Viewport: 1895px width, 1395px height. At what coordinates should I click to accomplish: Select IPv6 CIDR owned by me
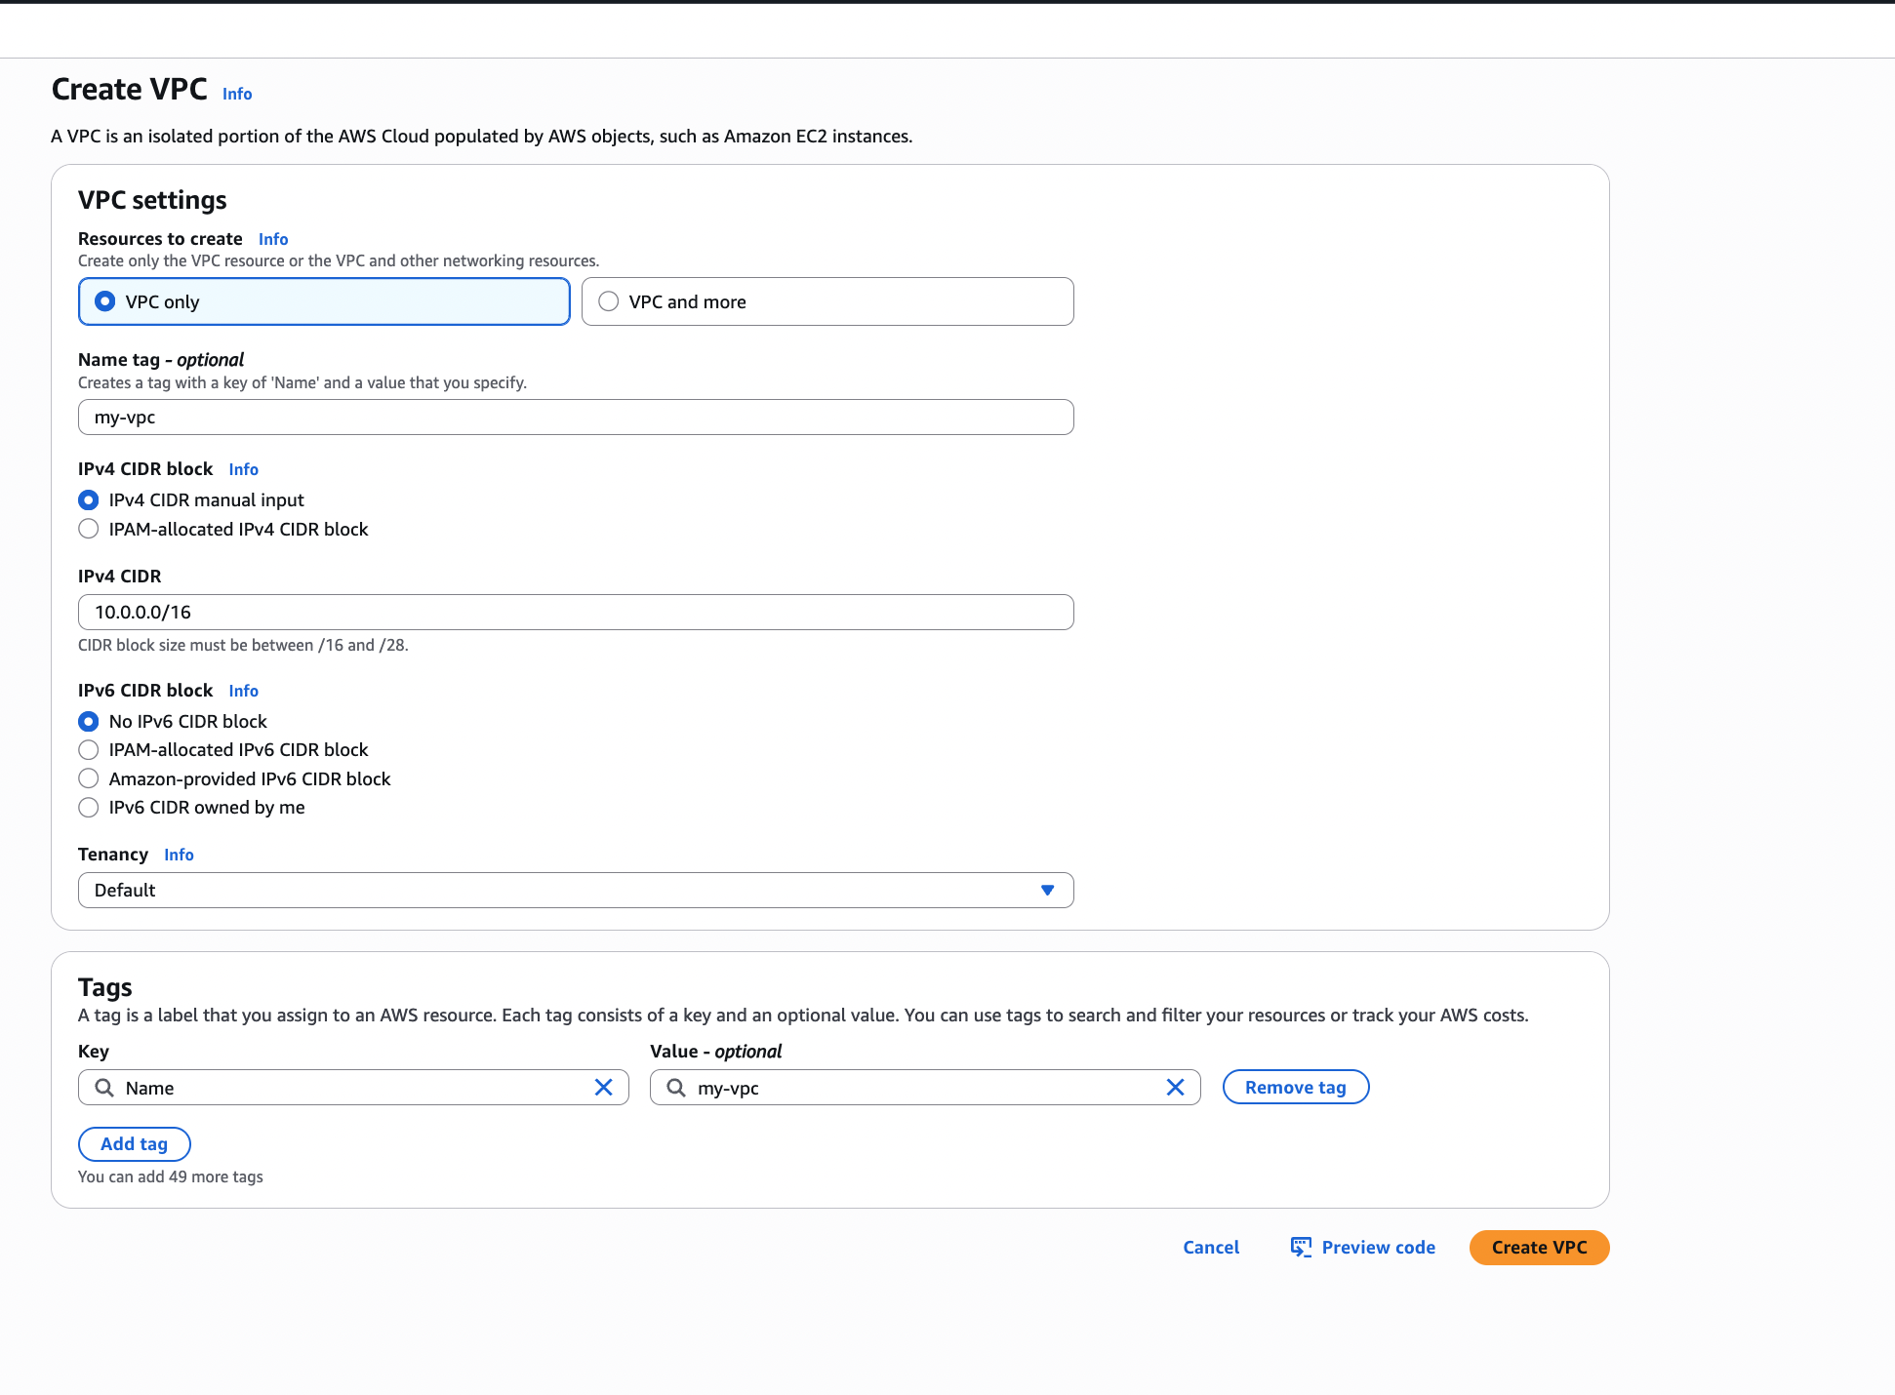tap(89, 807)
